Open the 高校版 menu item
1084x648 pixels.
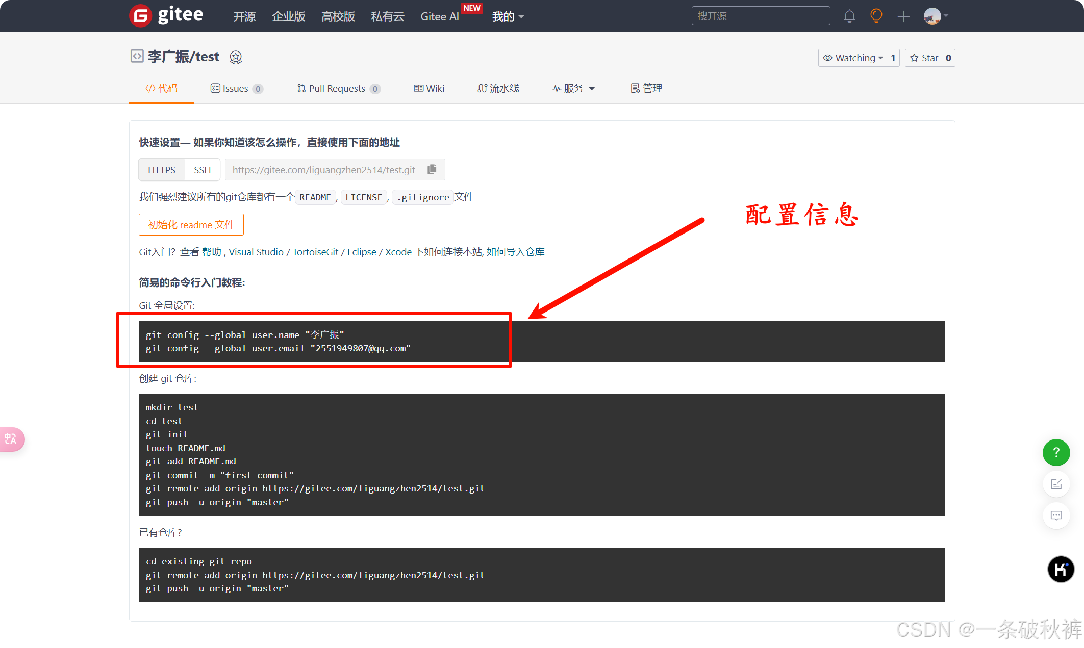[x=338, y=16]
